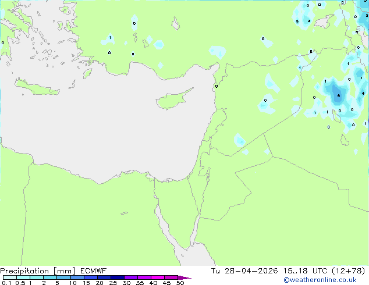
Task: Choose the 20–25 mm dark blue swatch
Action: 104,277
